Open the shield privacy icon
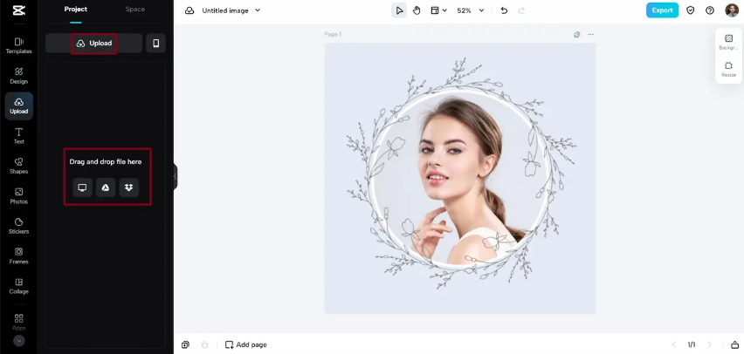Viewport: 744px width, 354px height. click(x=691, y=10)
